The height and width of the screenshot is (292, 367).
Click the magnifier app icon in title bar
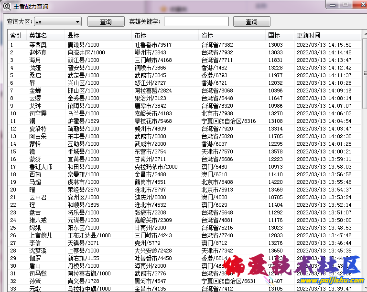click(x=6, y=7)
